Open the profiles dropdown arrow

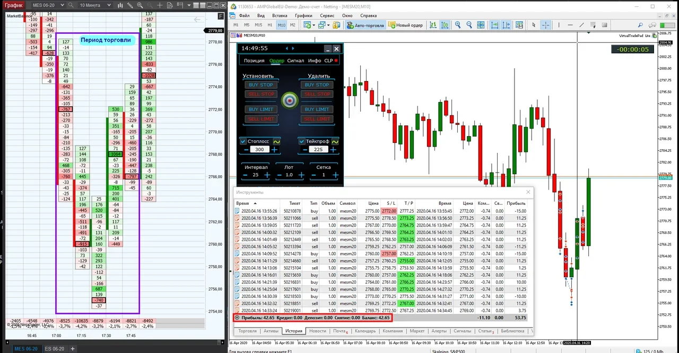click(x=329, y=25)
